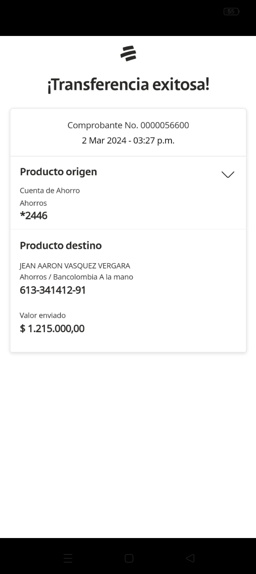The image size is (256, 574).
Task: Tap the date 2 Mar 2024 - 03:27 p.m.
Action: pos(128,140)
